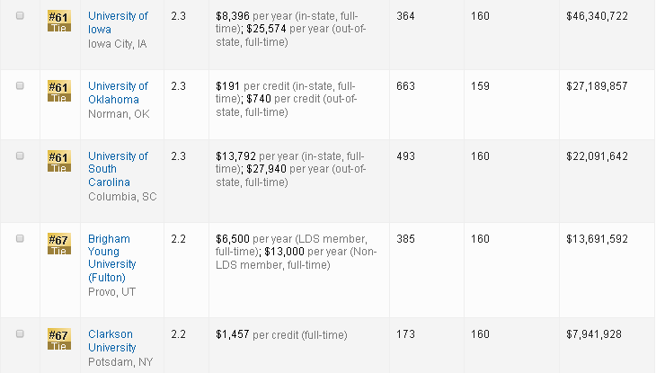The height and width of the screenshot is (373, 656).
Task: Click the #67 Tie badge for Clarkson University
Action: point(58,339)
